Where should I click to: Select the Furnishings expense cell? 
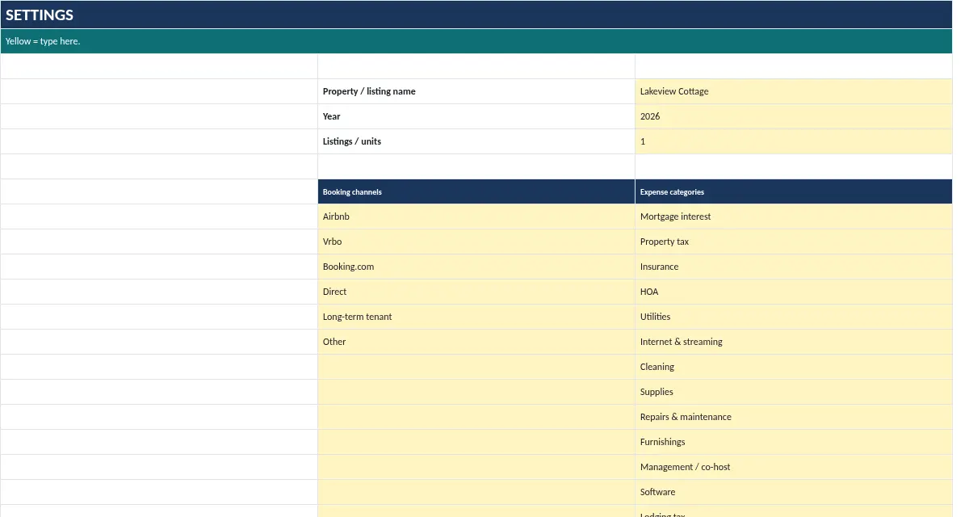(x=794, y=442)
